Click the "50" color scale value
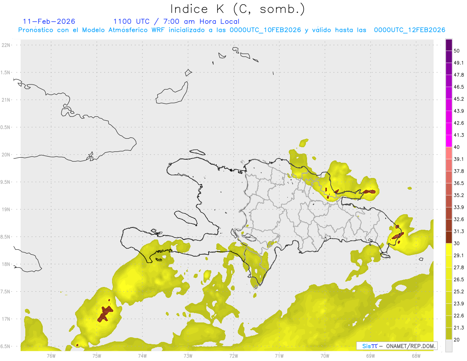 pyautogui.click(x=457, y=51)
